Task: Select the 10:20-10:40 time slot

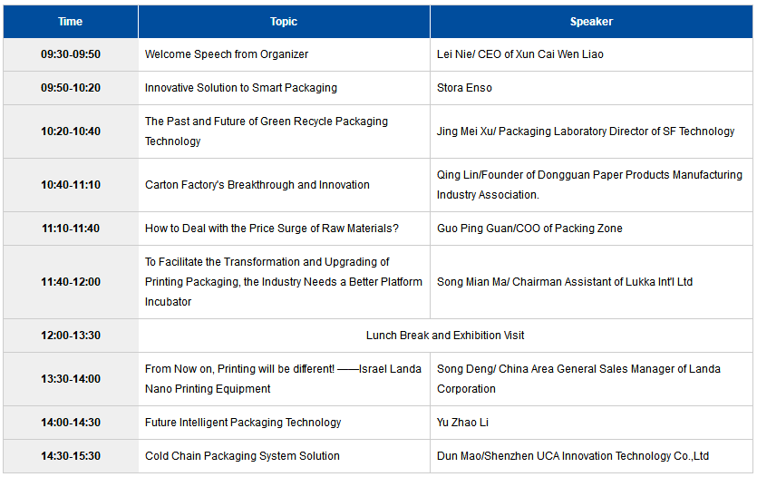Action: 71,131
